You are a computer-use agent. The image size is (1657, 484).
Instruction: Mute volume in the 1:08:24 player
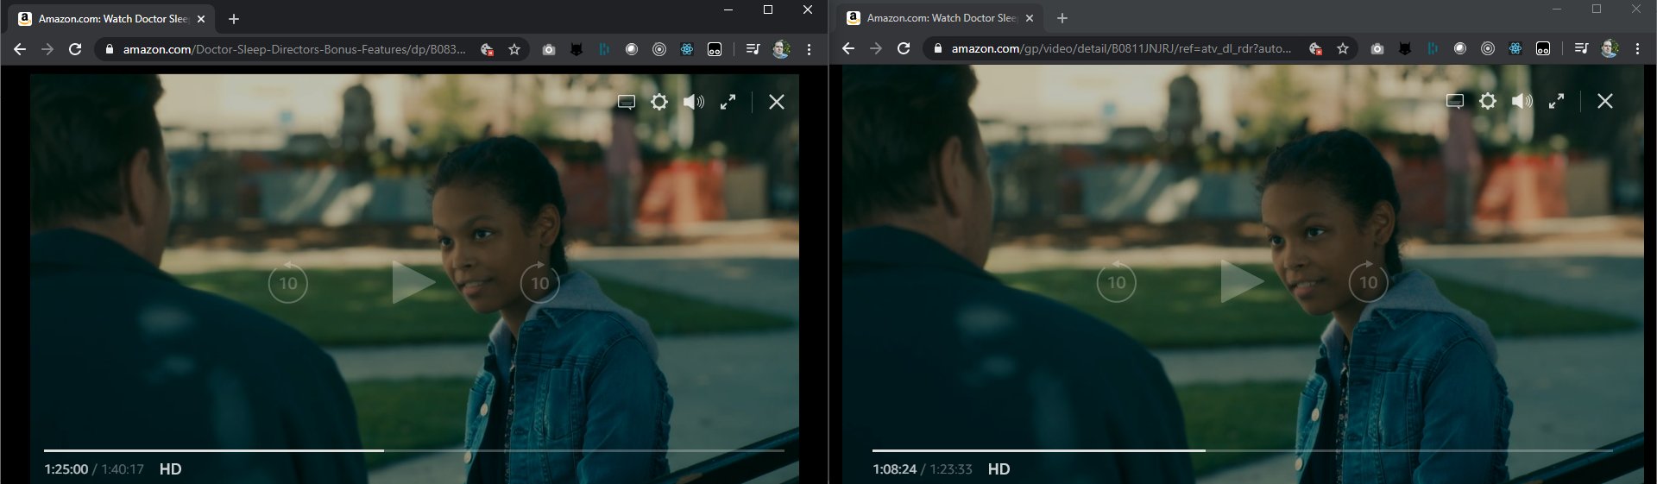pyautogui.click(x=1522, y=101)
